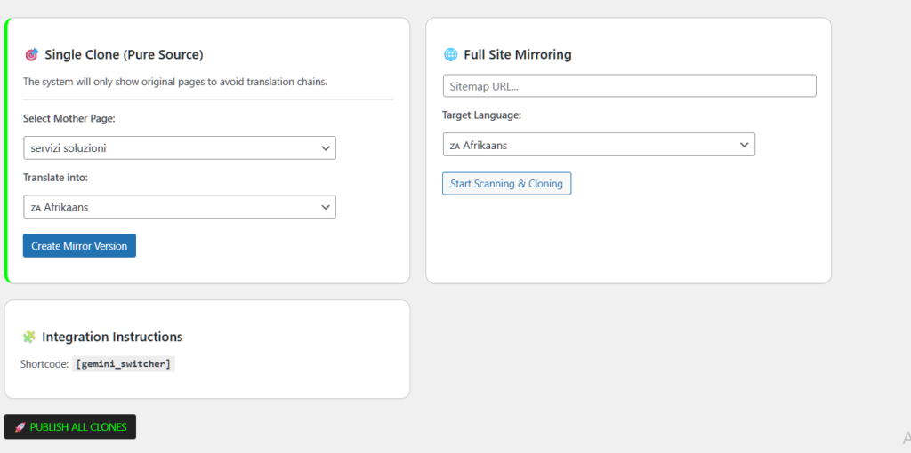
Task: Click the Target Language label
Action: [481, 115]
